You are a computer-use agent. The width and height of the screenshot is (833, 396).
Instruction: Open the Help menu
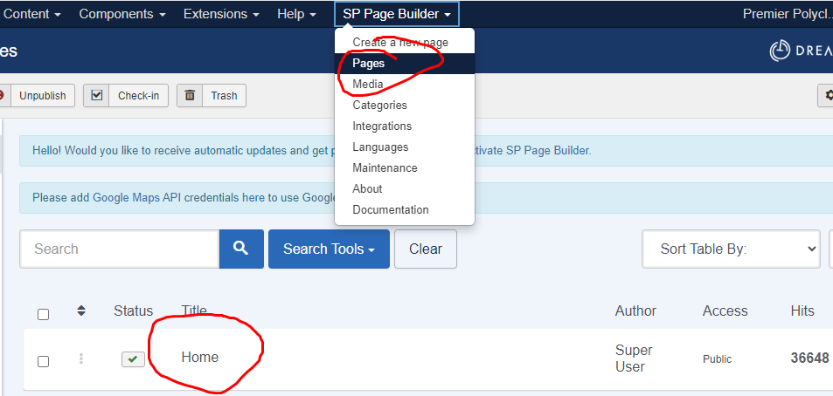[x=296, y=14]
